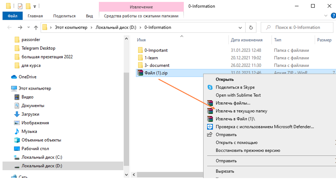The image size is (336, 179).
Task: Click the back navigation arrow
Action: (10, 27)
